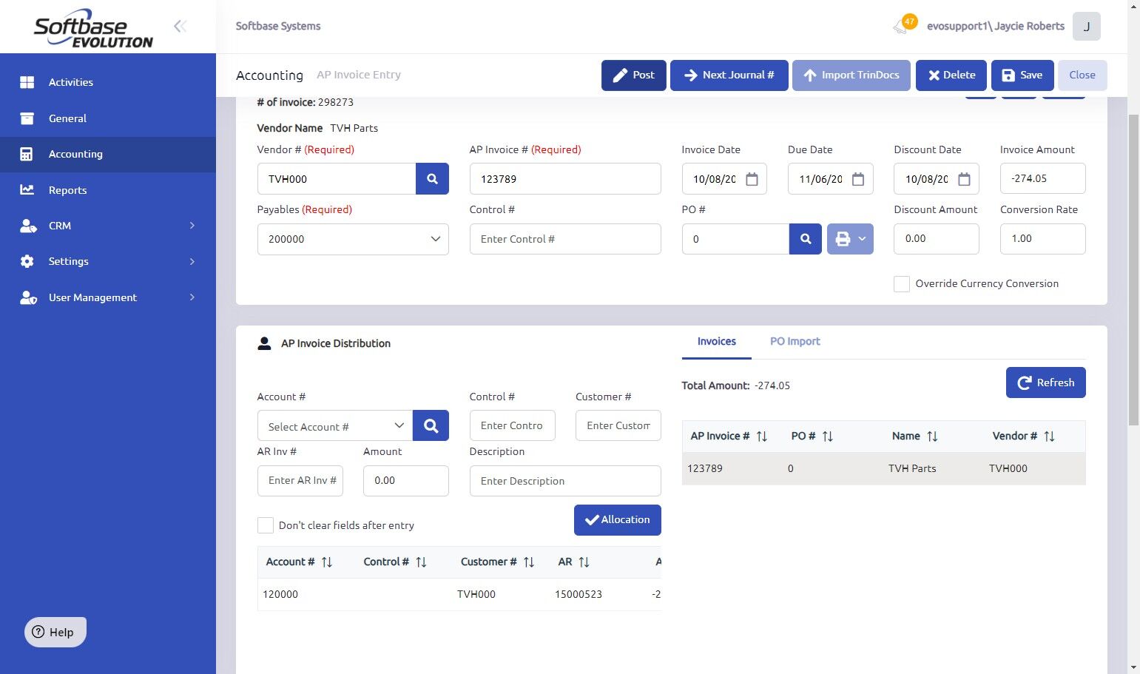The height and width of the screenshot is (674, 1140).
Task: Switch to the PO Import tab
Action: (795, 342)
